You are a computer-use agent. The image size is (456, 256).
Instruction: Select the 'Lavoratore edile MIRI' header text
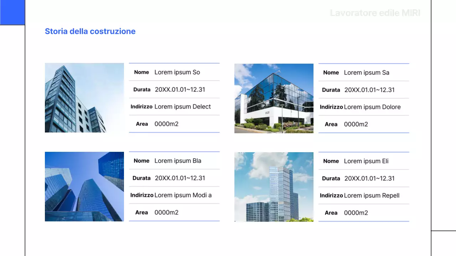(x=375, y=13)
